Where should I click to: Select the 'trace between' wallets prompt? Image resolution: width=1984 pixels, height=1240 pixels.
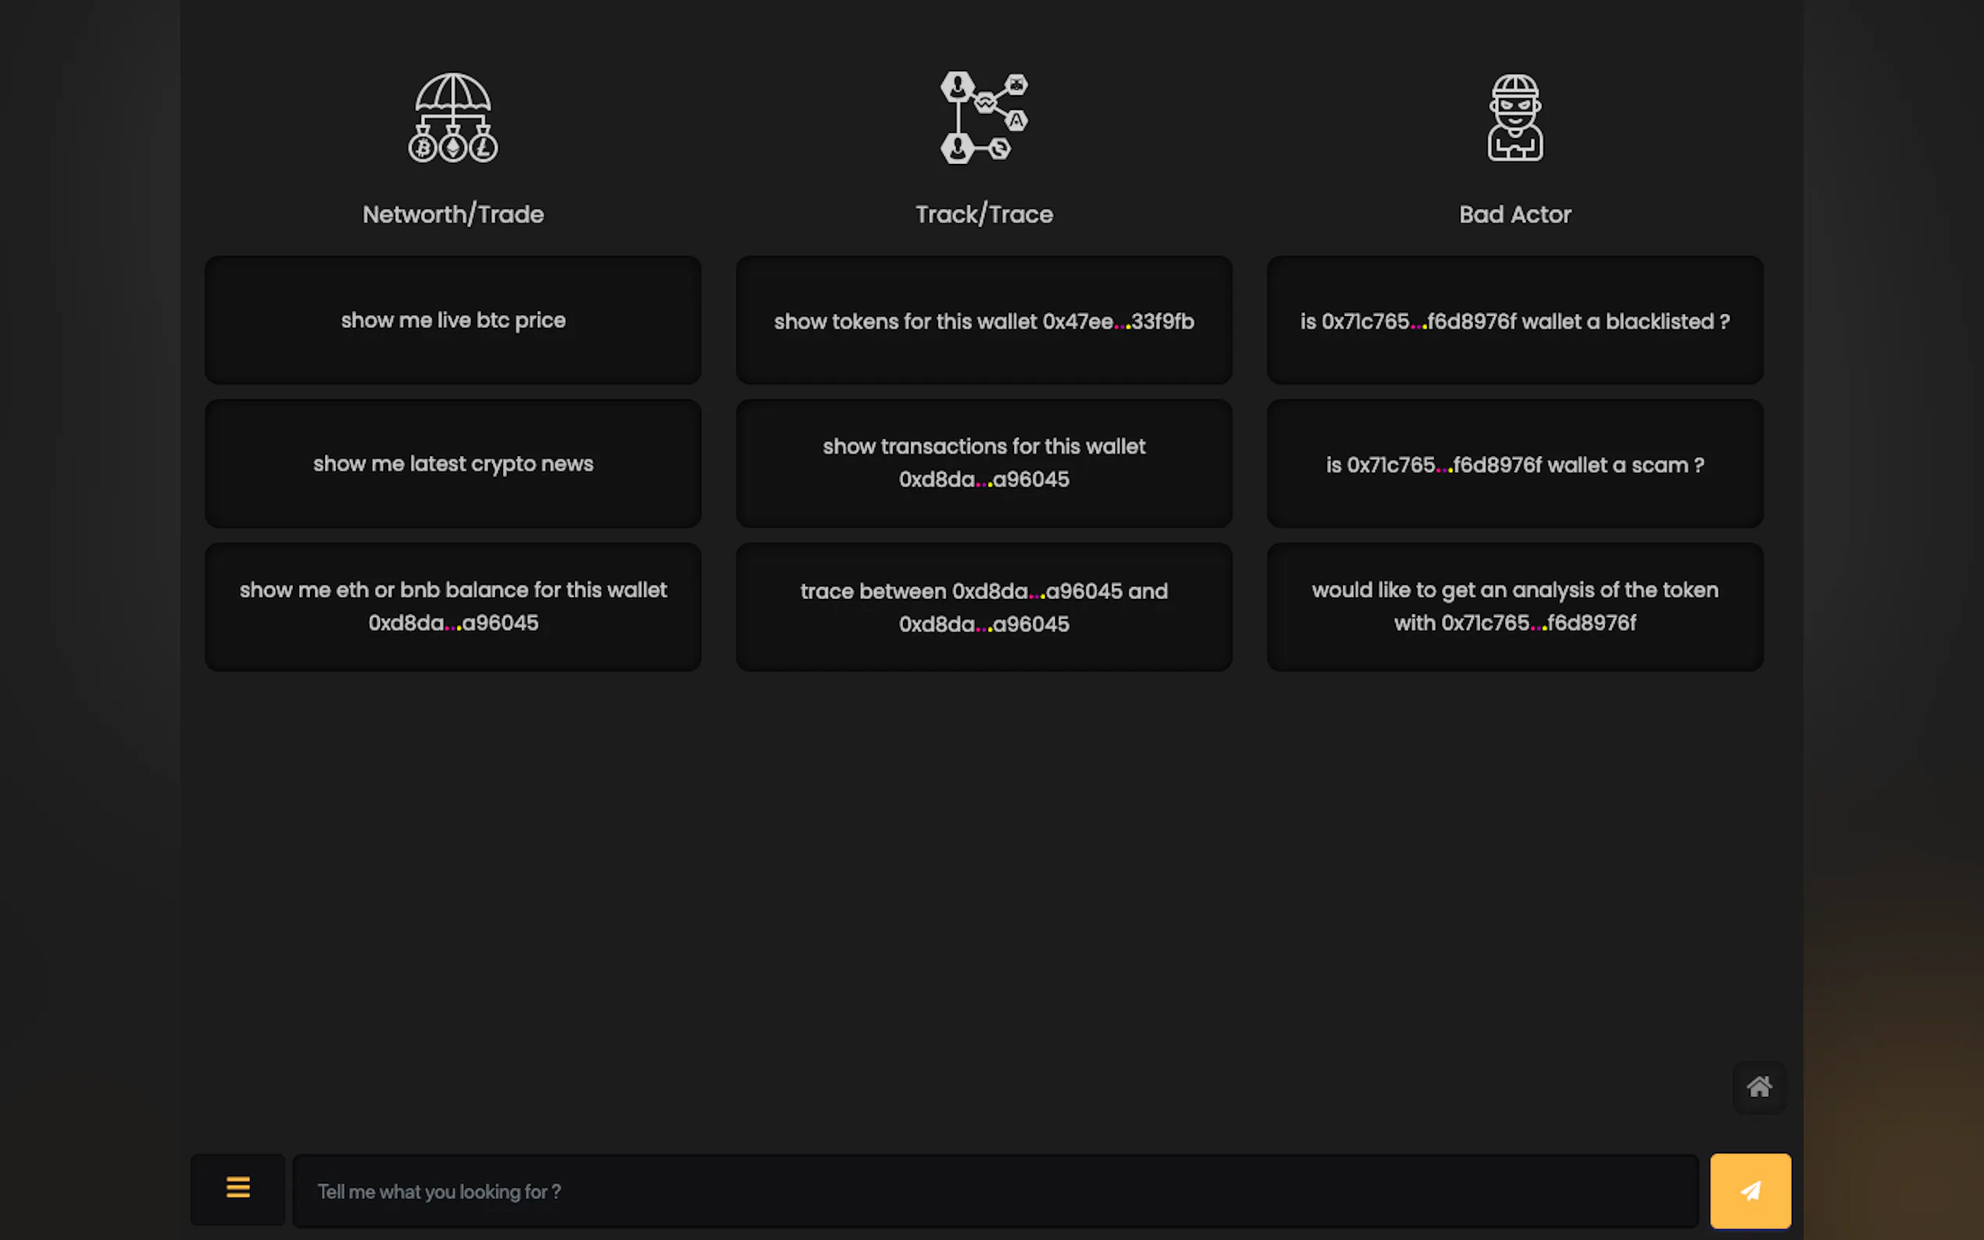coord(983,607)
